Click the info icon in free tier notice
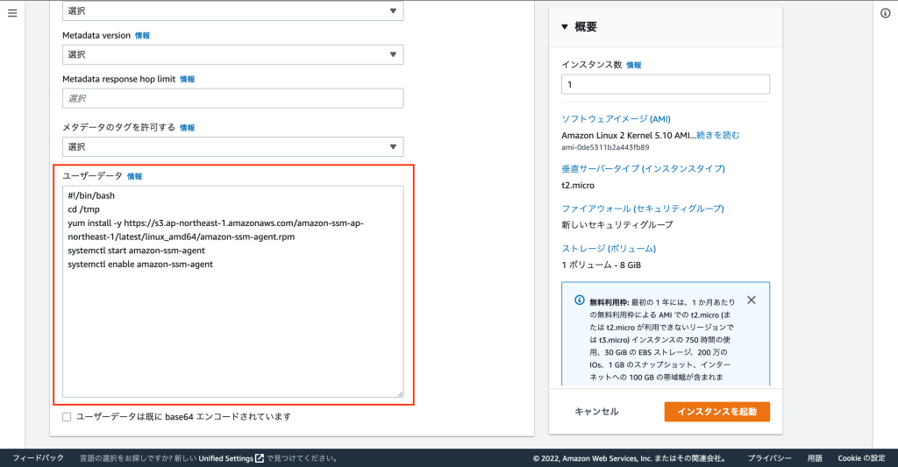This screenshot has width=898, height=467. coord(580,300)
